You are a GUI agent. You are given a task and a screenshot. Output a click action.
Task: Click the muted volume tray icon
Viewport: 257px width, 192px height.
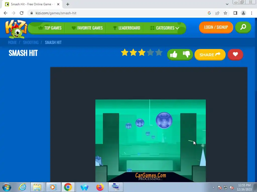click(232, 187)
